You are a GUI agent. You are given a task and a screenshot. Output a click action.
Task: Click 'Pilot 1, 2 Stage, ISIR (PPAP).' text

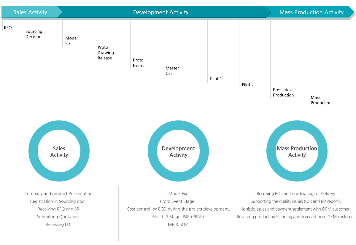(178, 217)
